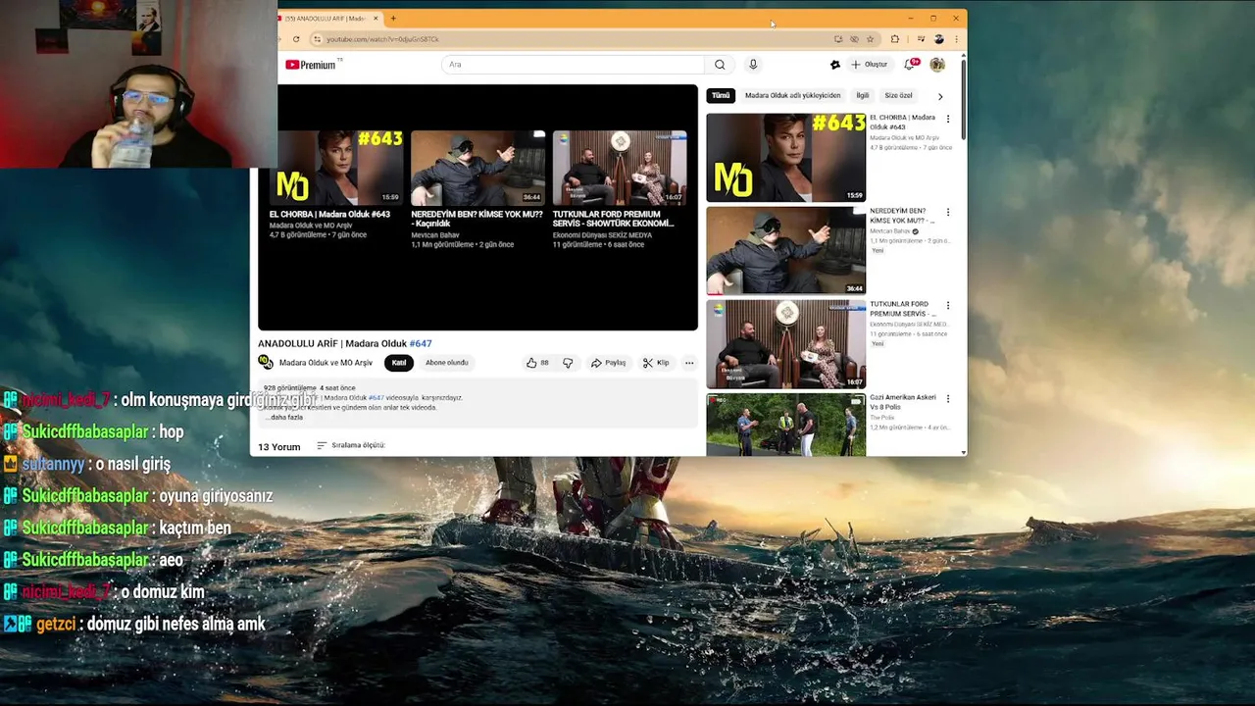Click the YouTube Premium logo

311,65
